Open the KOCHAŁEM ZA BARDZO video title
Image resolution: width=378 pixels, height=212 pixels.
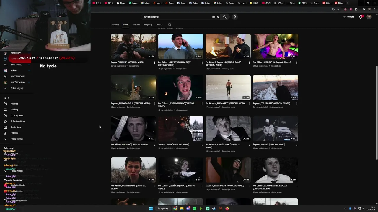[x=270, y=187]
